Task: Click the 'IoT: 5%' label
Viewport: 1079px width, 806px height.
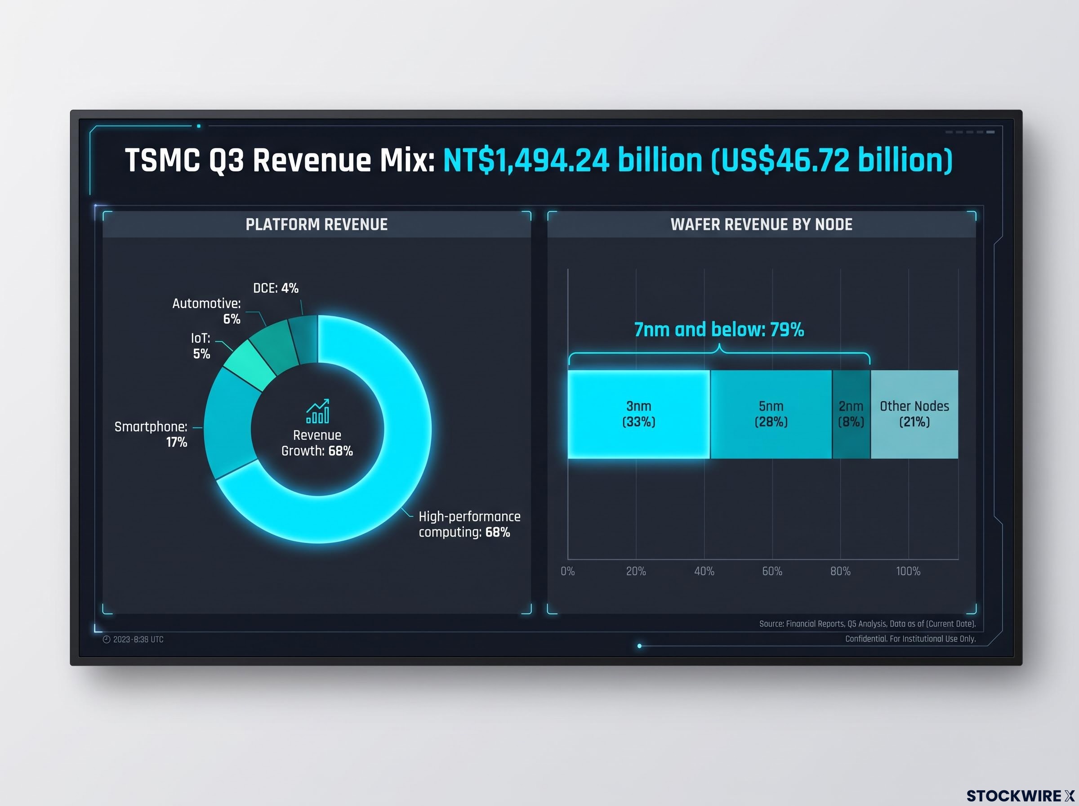Action: pyautogui.click(x=201, y=346)
